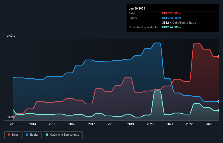The image size is (223, 143).
Task: Click the UK£124.000m cash value
Action: (x=171, y=27)
